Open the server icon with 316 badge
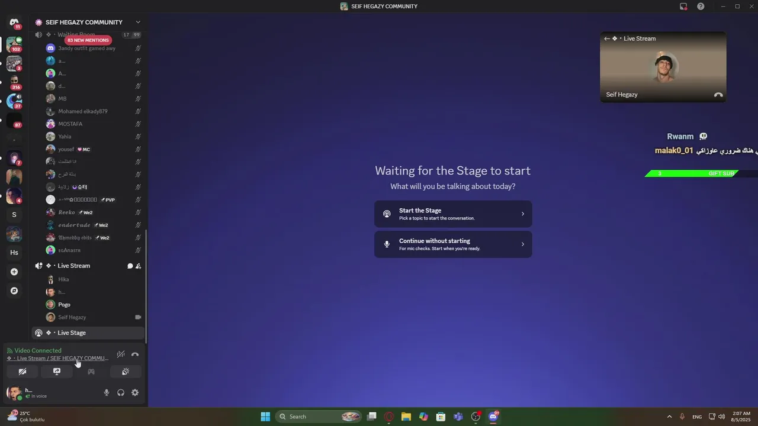Viewport: 758px width, 426px height. coord(14,81)
